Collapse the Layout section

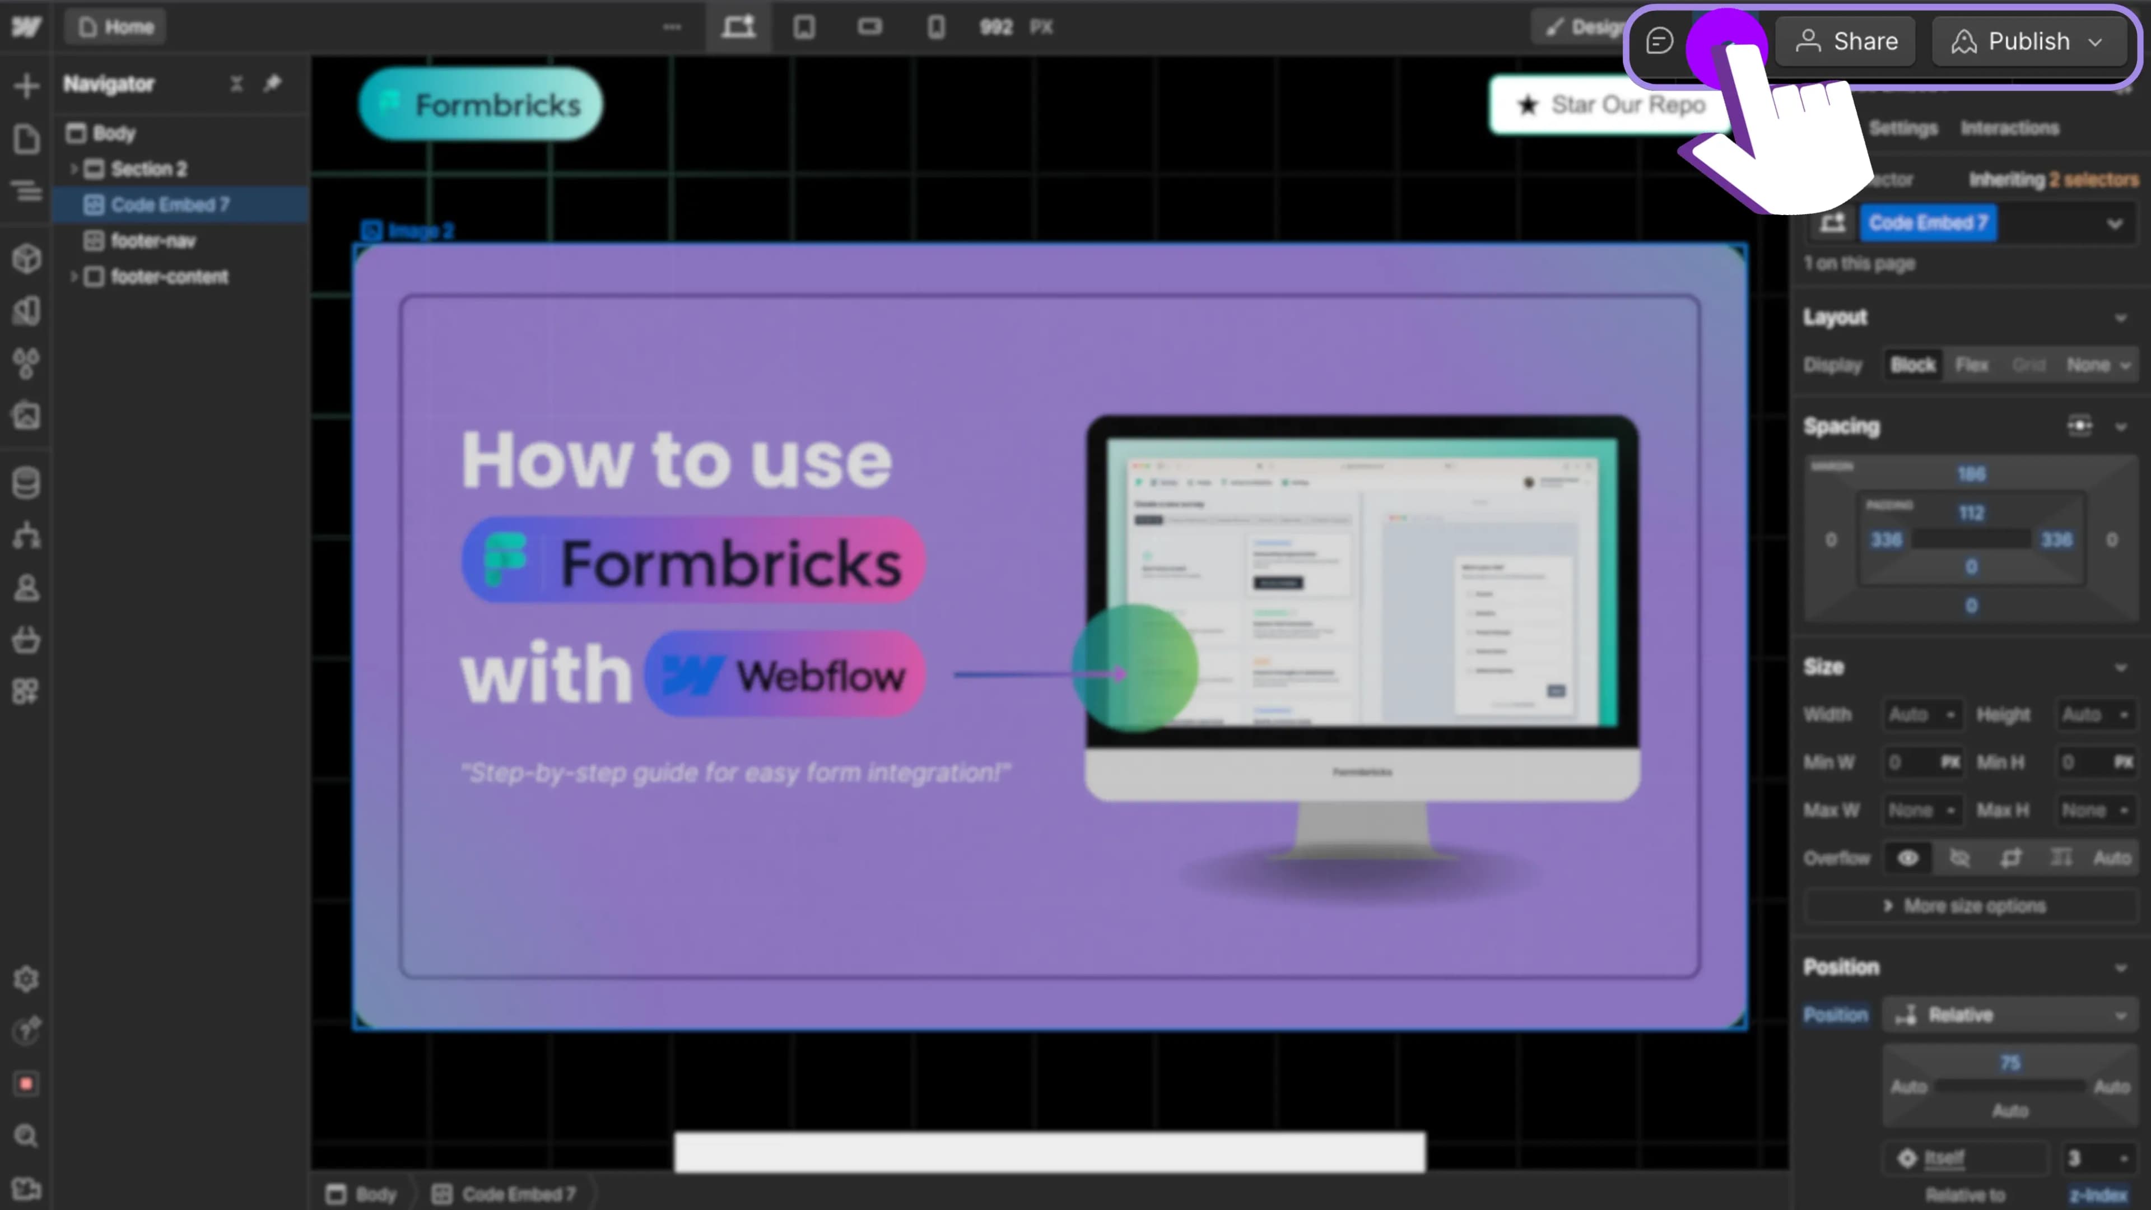pos(2120,318)
